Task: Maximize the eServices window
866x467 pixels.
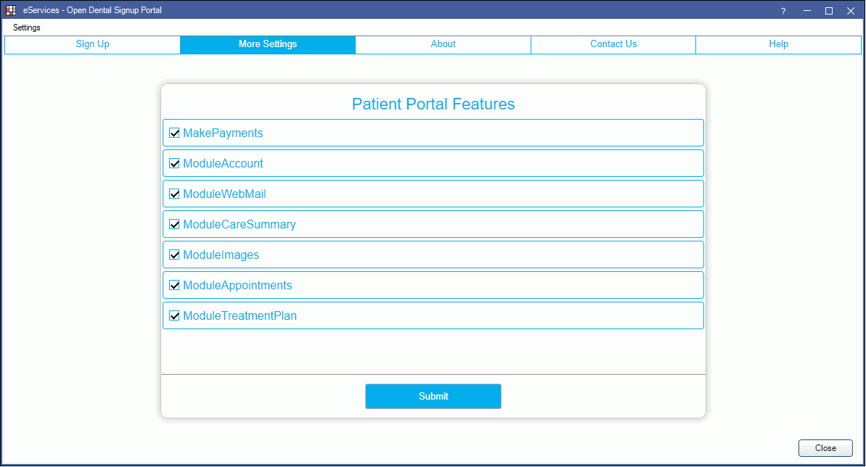Action: 829,11
